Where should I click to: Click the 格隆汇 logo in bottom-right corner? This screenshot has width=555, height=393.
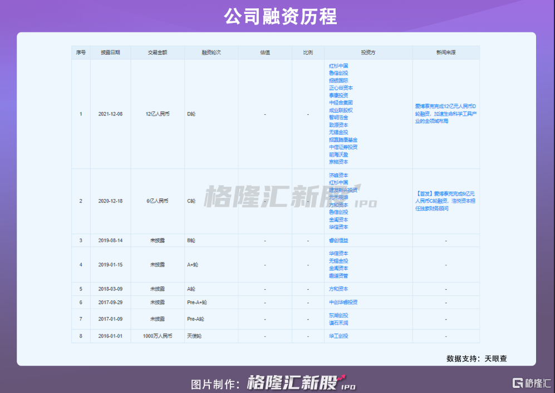[531, 382]
